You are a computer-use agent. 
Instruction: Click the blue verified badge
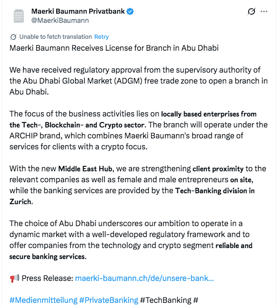click(x=130, y=11)
